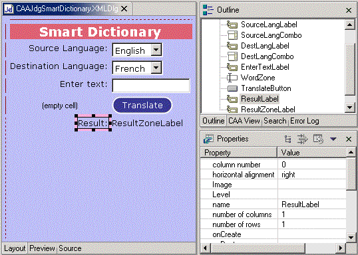Click the Property column header
358x255 pixels.
coord(239,153)
